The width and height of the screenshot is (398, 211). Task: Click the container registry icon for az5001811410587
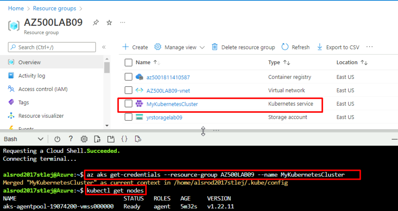(139, 77)
